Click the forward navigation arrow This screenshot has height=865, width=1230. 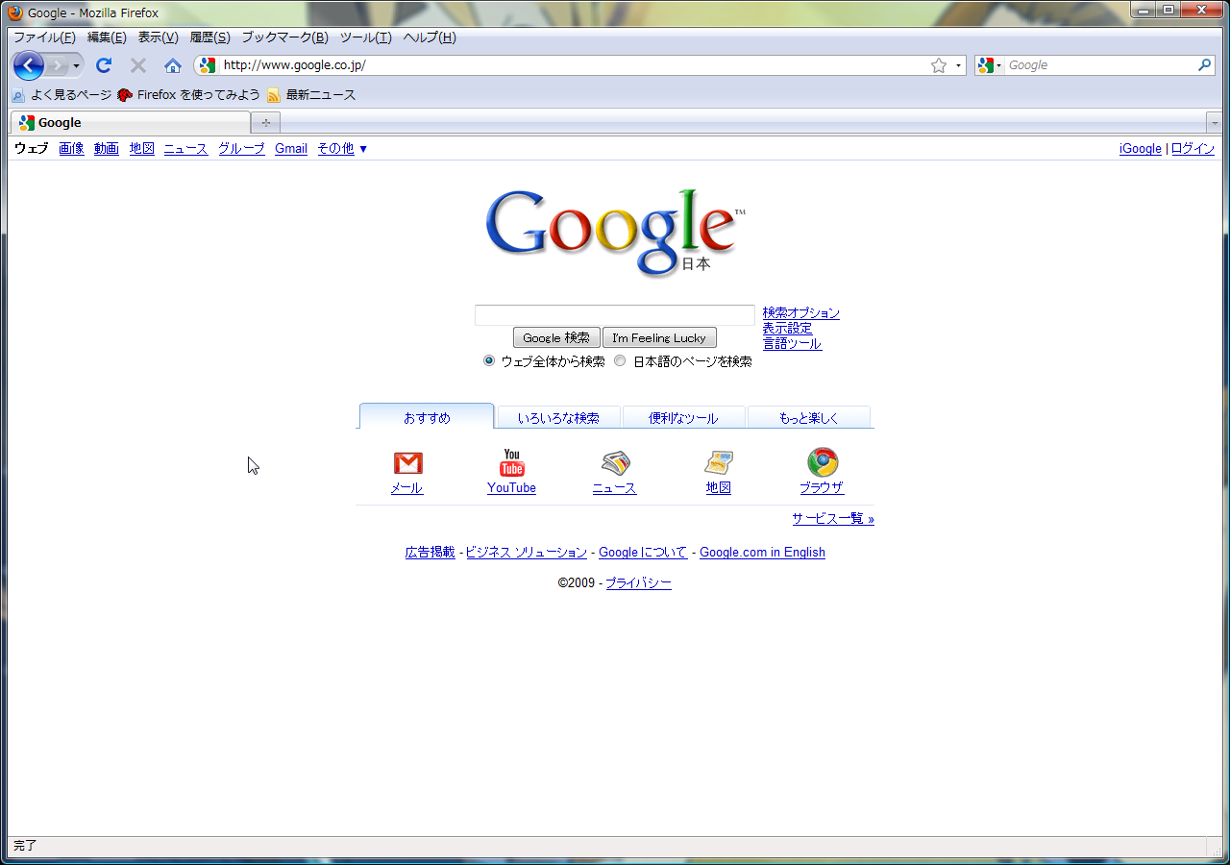click(x=58, y=65)
